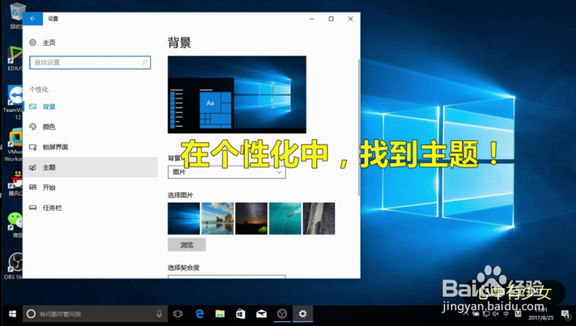This screenshot has width=576, height=326.
Task: Launch Microsoft Edge from the taskbar
Action: [199, 314]
